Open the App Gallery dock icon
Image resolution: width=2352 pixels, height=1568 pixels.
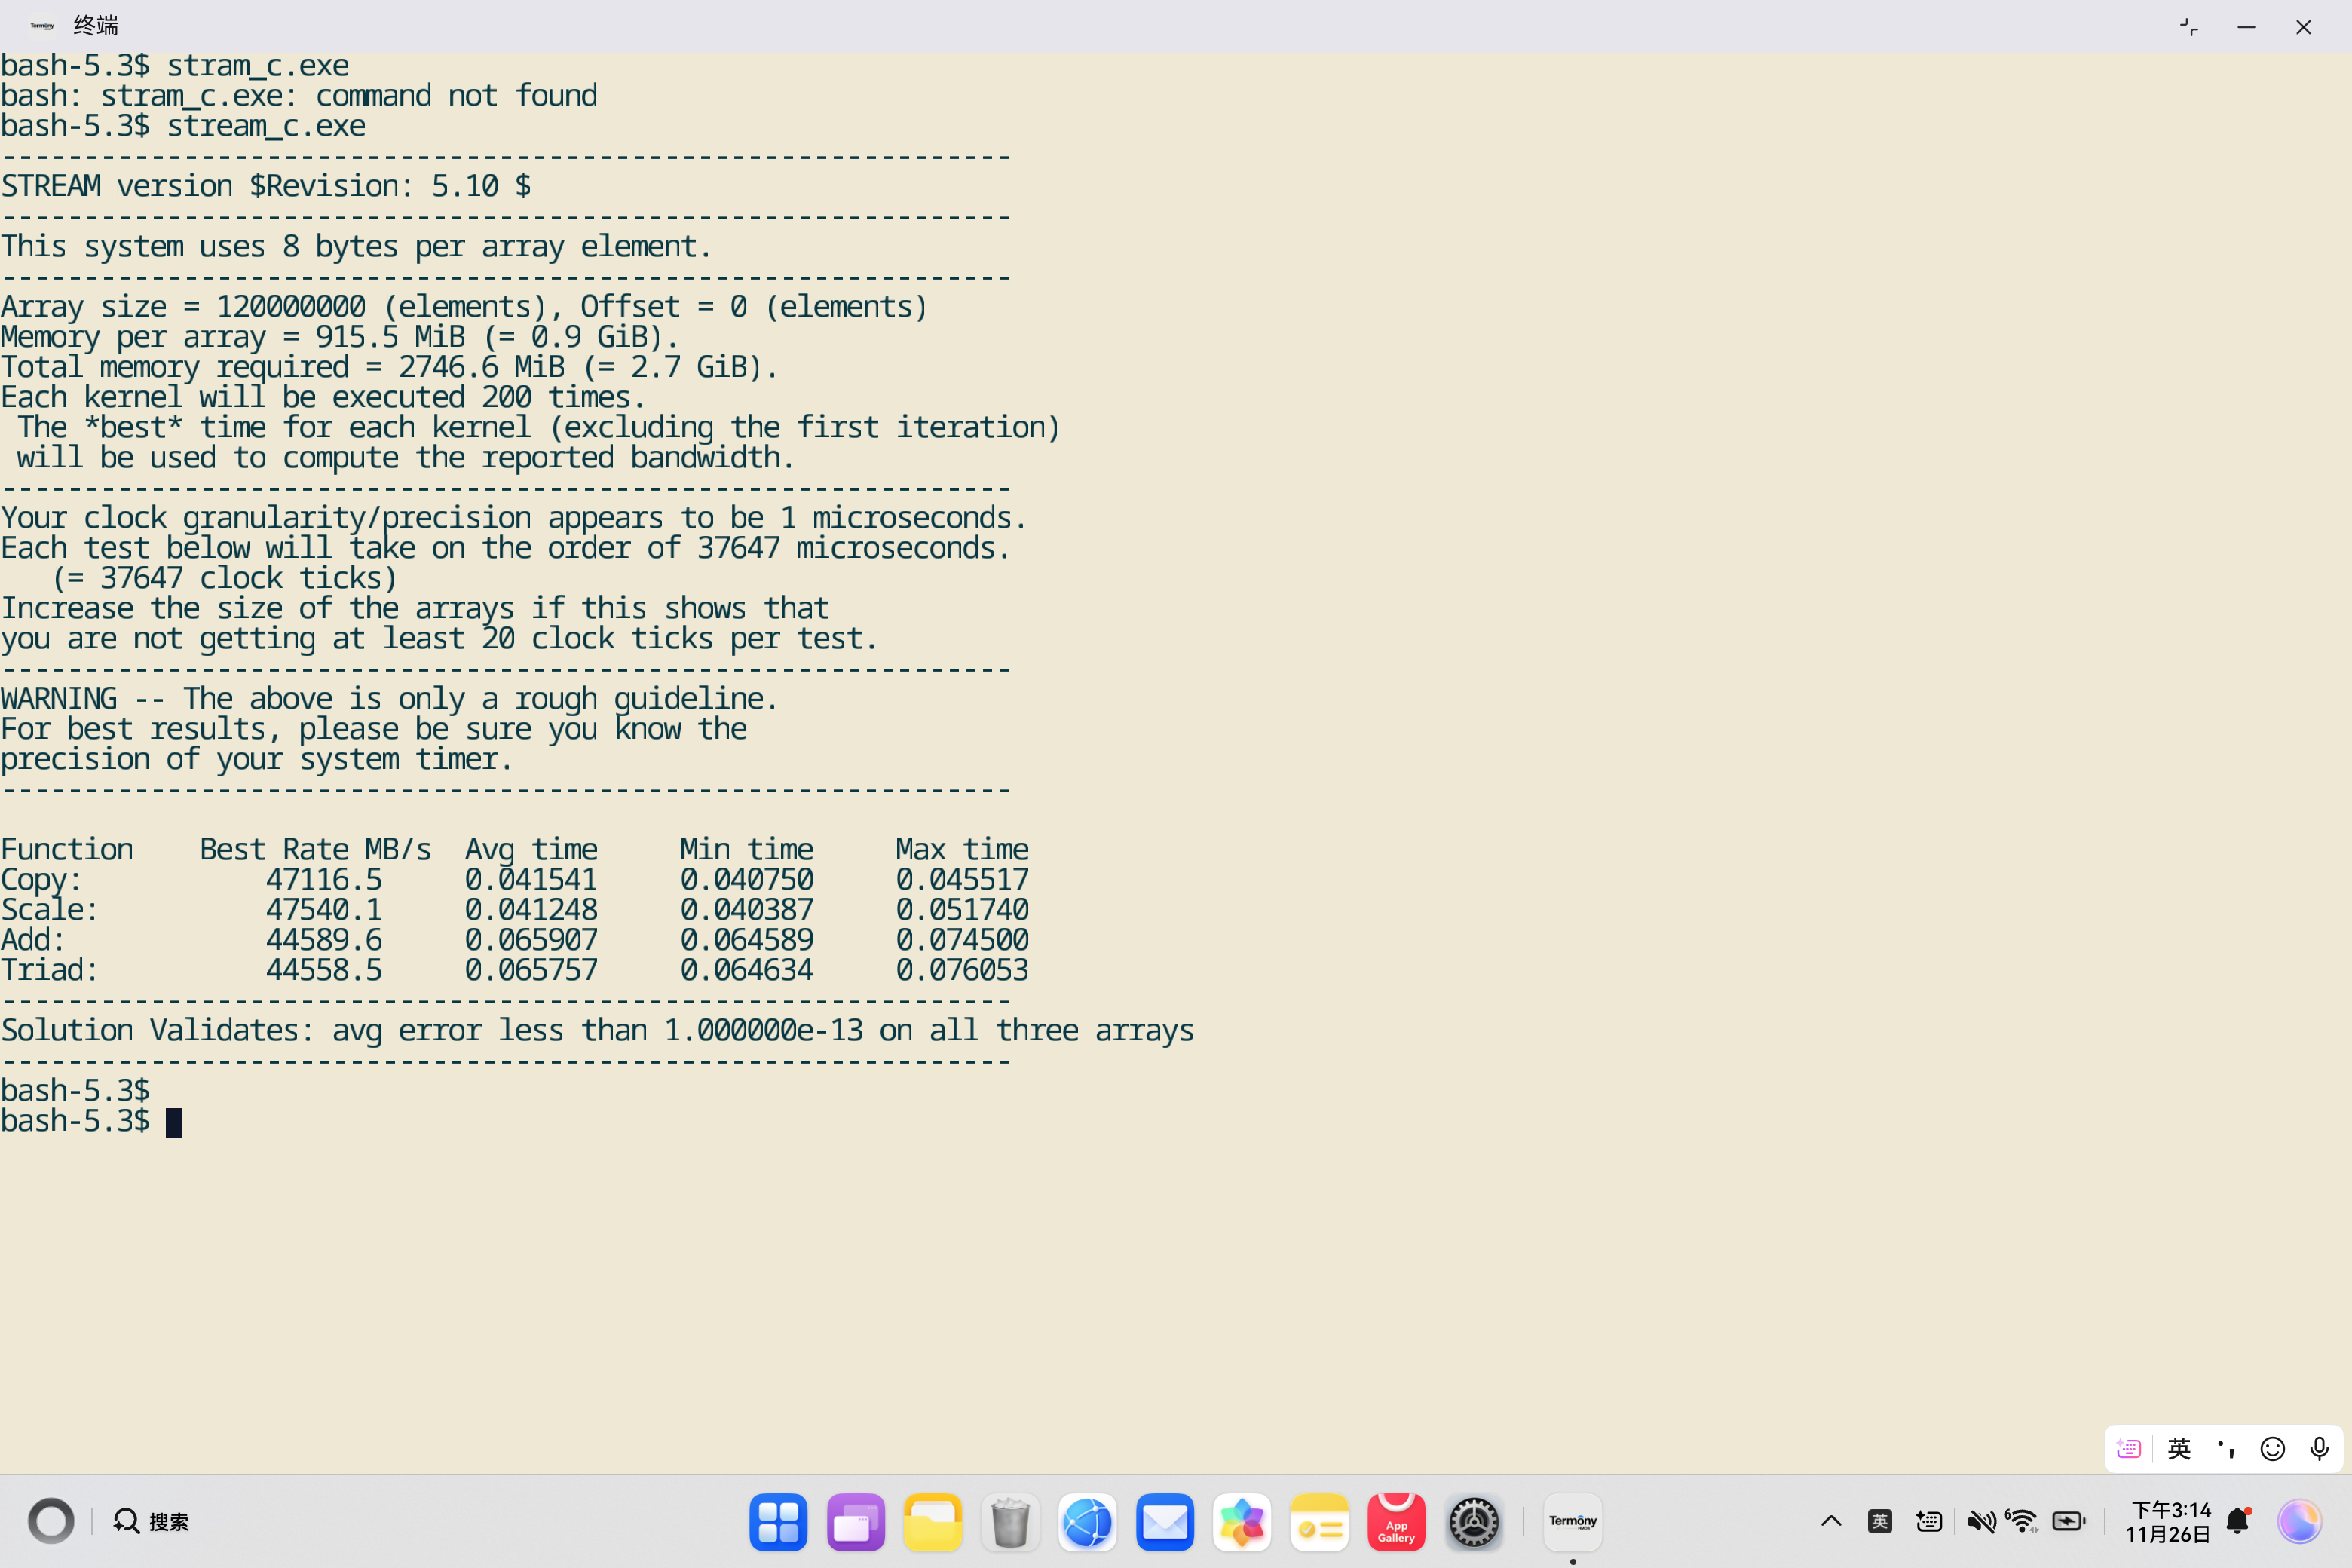pyautogui.click(x=1396, y=1522)
